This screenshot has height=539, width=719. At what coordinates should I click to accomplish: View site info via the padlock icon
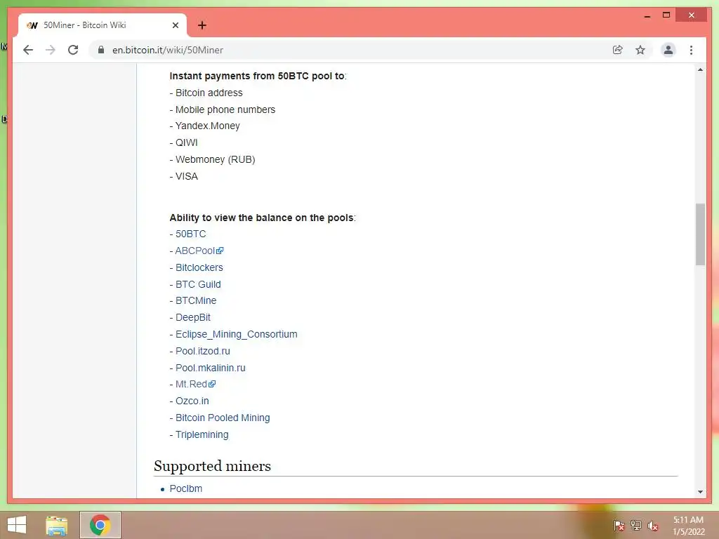(101, 50)
